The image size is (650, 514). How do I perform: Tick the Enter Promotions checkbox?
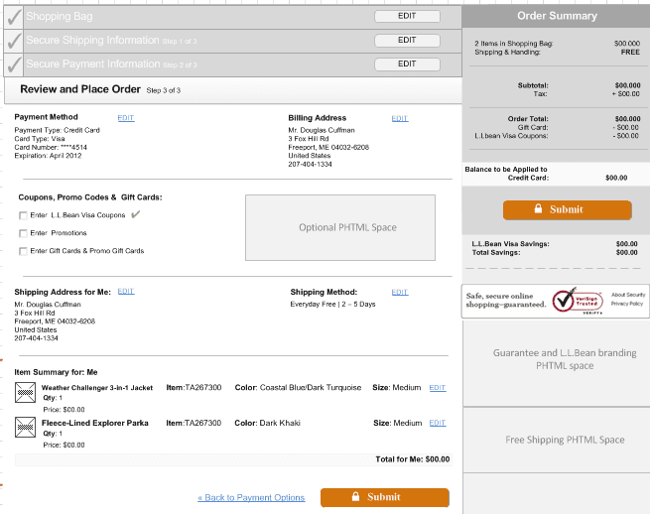point(23,233)
